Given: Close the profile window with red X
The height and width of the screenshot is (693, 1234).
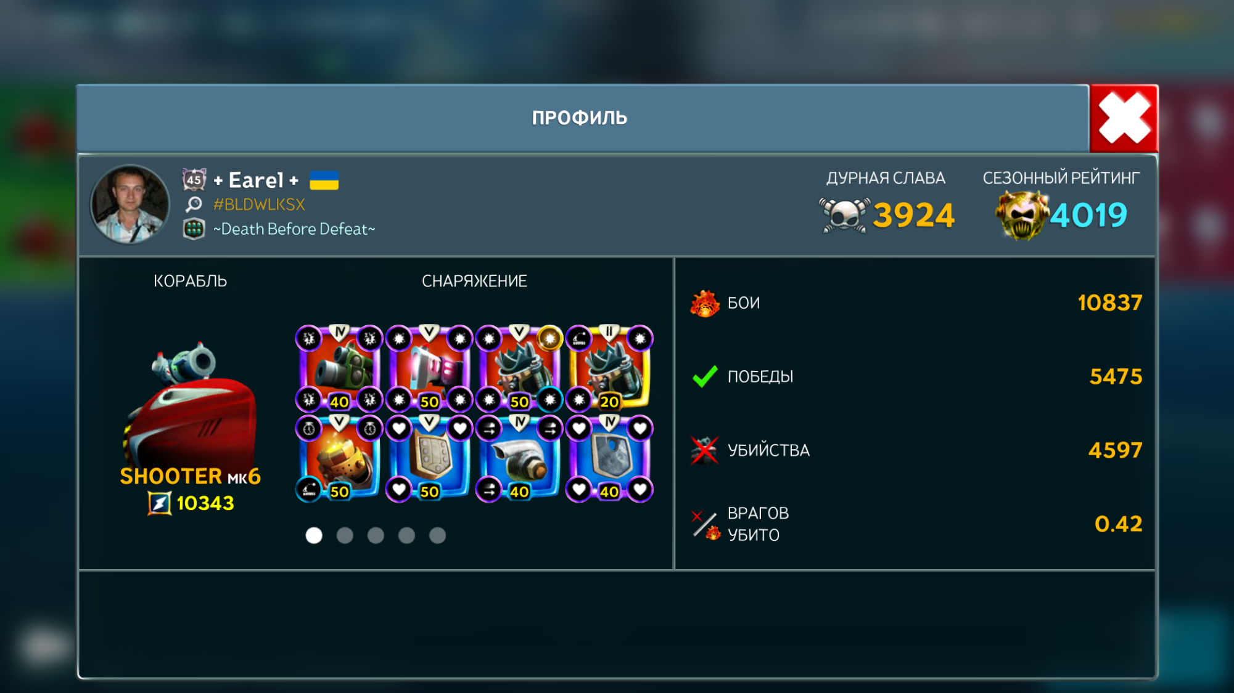Looking at the screenshot, I should point(1124,118).
